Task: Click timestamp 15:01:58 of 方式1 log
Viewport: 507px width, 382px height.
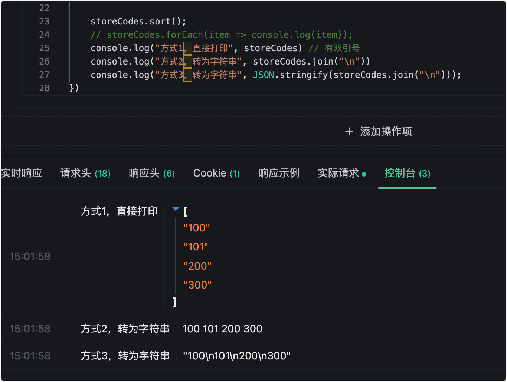Action: (x=30, y=256)
